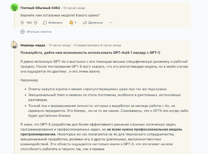Click the bold heading about GPT-4o/4.1
Image resolution: width=208 pixels, height=154 pixels.
point(90,53)
